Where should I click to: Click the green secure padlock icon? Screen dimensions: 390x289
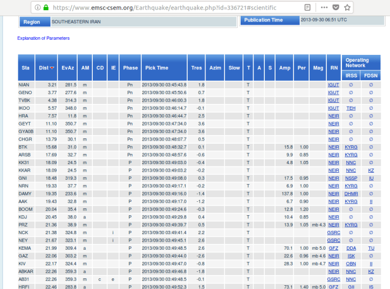(x=45, y=8)
